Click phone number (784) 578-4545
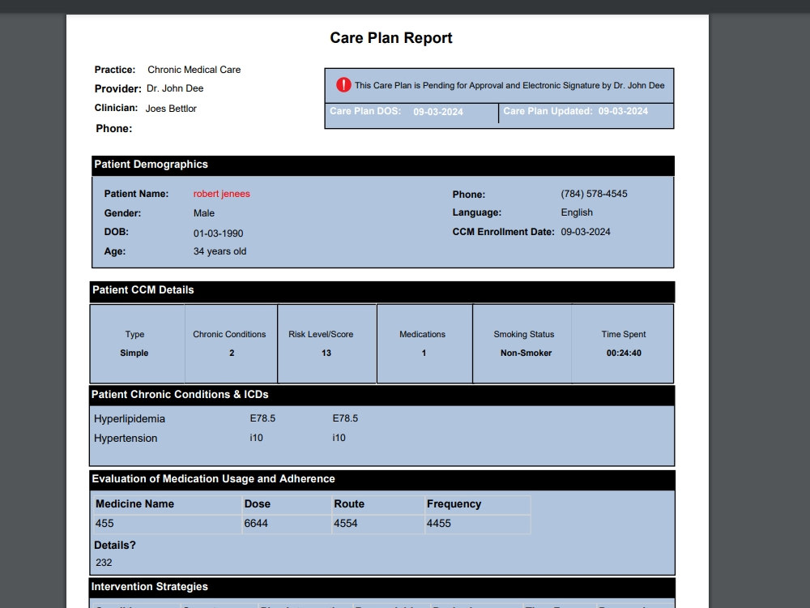The height and width of the screenshot is (608, 810). (x=594, y=194)
